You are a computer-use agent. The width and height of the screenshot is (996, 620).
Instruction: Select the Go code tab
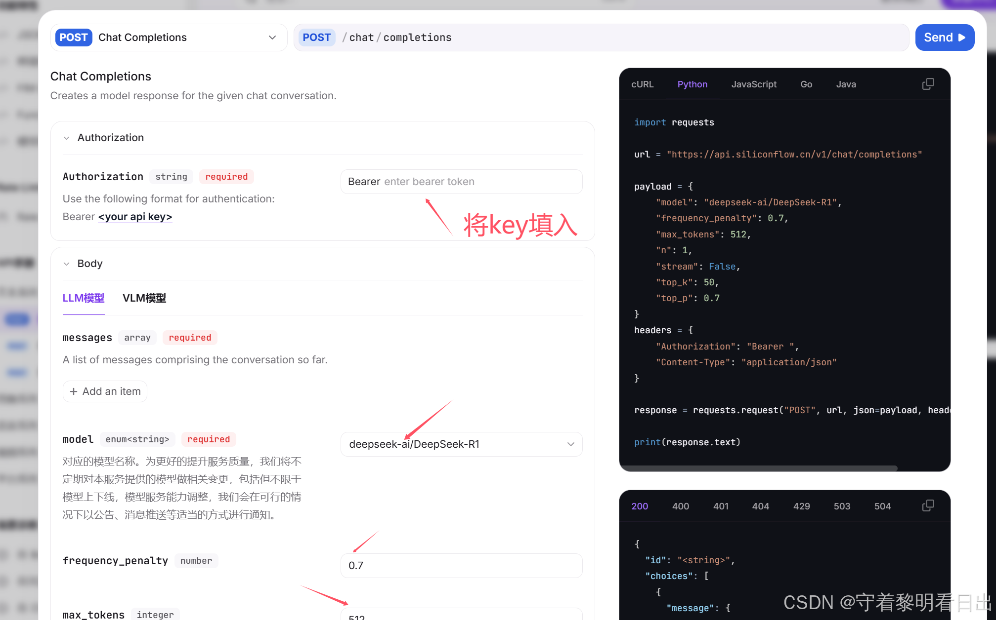(806, 84)
